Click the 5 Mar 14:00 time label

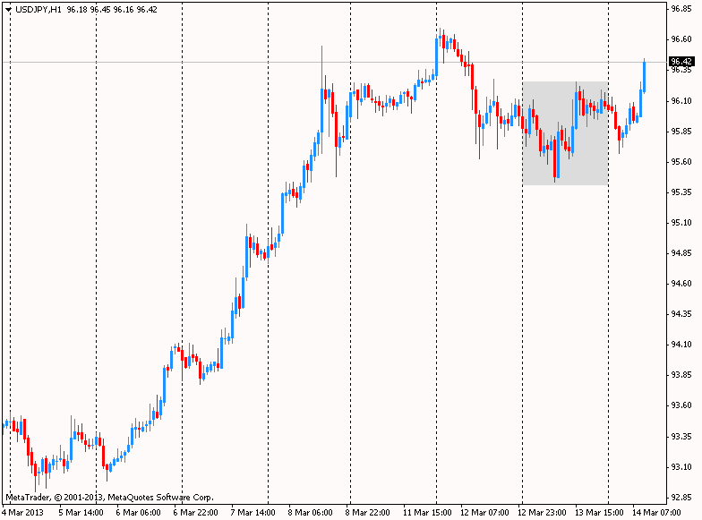[x=81, y=512]
